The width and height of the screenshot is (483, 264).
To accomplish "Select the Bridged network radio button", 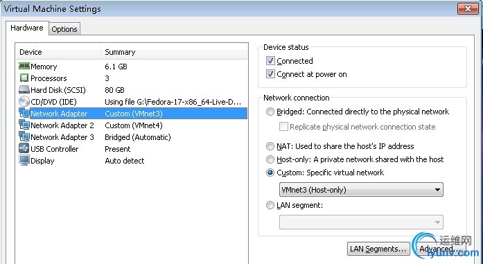I will pos(270,112).
